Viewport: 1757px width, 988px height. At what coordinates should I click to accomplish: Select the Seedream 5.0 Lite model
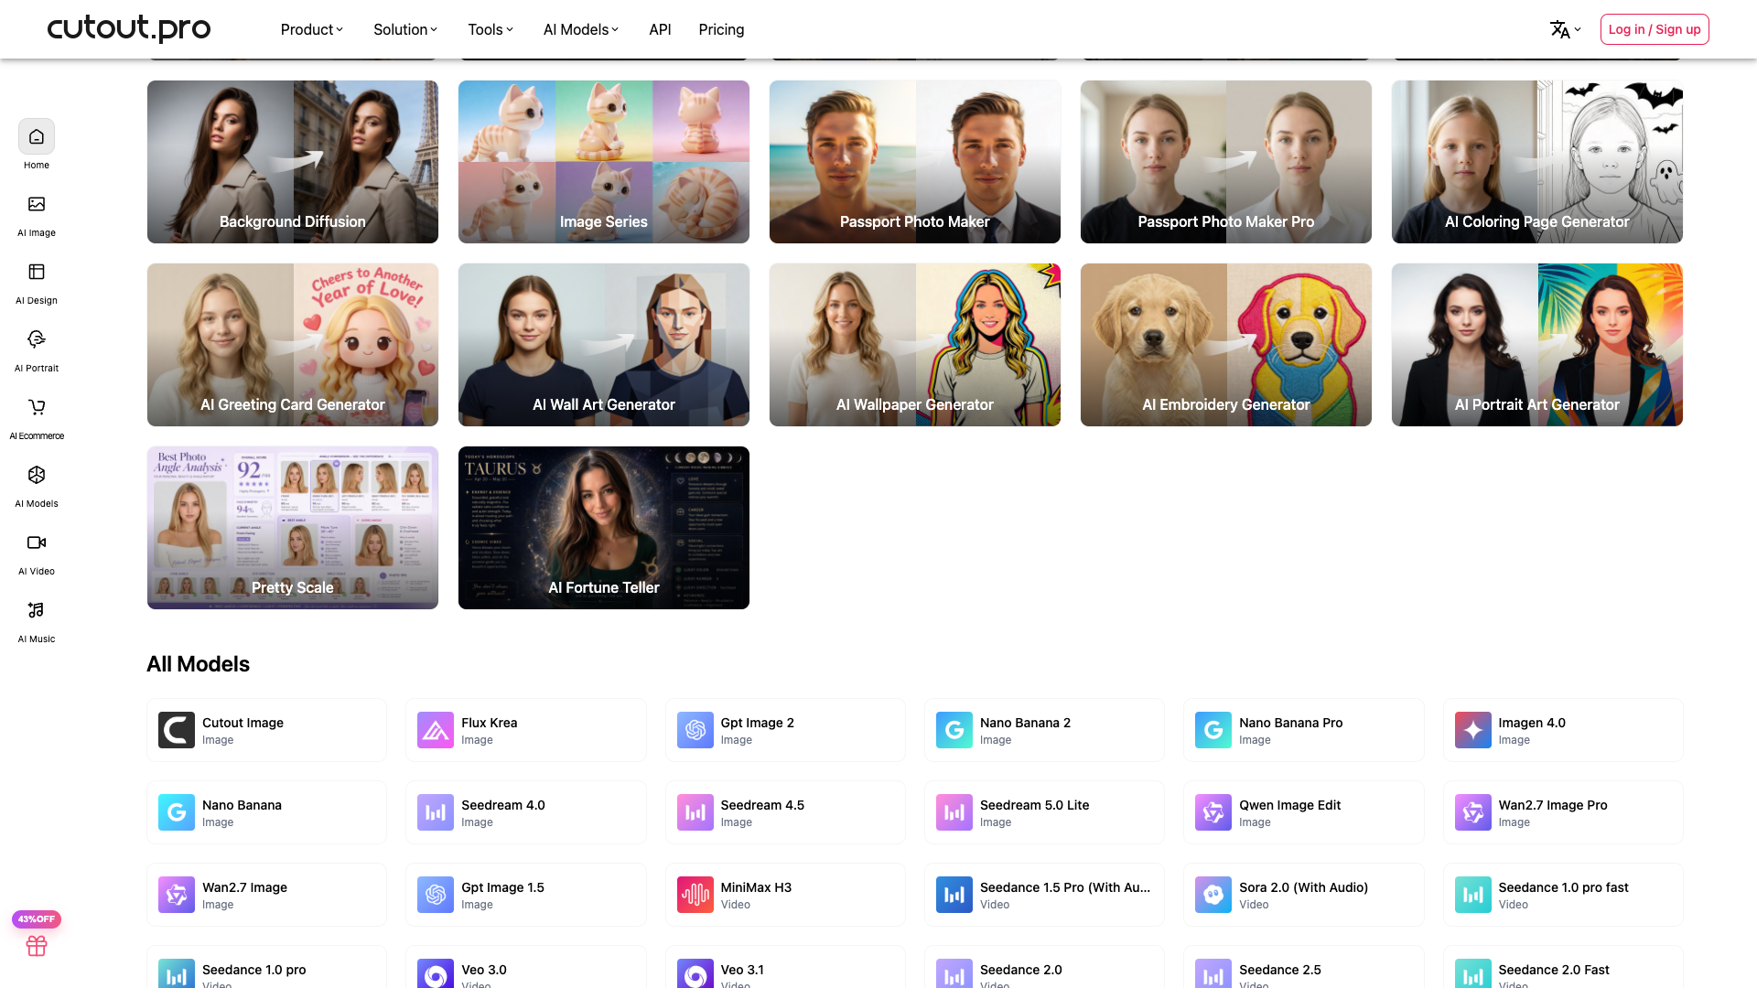tap(1044, 812)
